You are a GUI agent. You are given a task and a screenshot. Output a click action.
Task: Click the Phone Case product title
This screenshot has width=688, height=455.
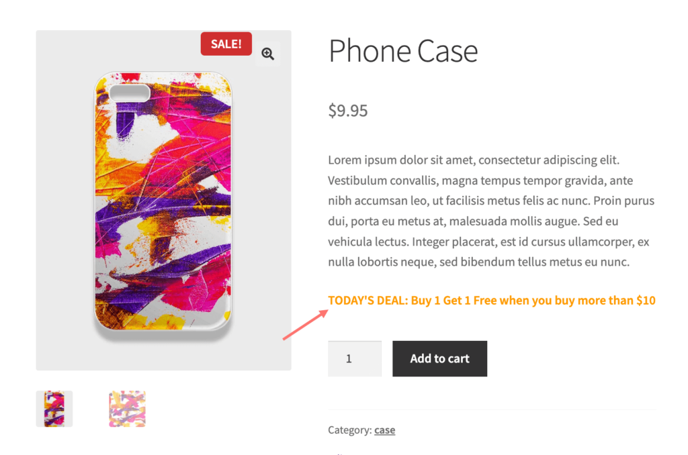(x=403, y=51)
